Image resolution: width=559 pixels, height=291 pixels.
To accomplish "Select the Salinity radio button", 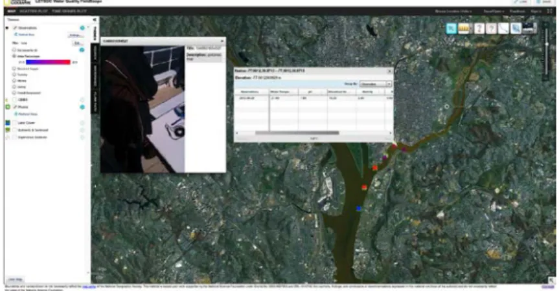I will point(15,87).
